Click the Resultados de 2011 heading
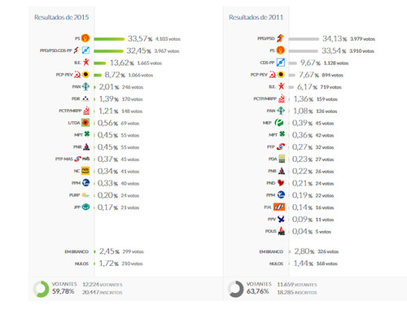Viewport: 407px width, 327px height. coord(256,17)
